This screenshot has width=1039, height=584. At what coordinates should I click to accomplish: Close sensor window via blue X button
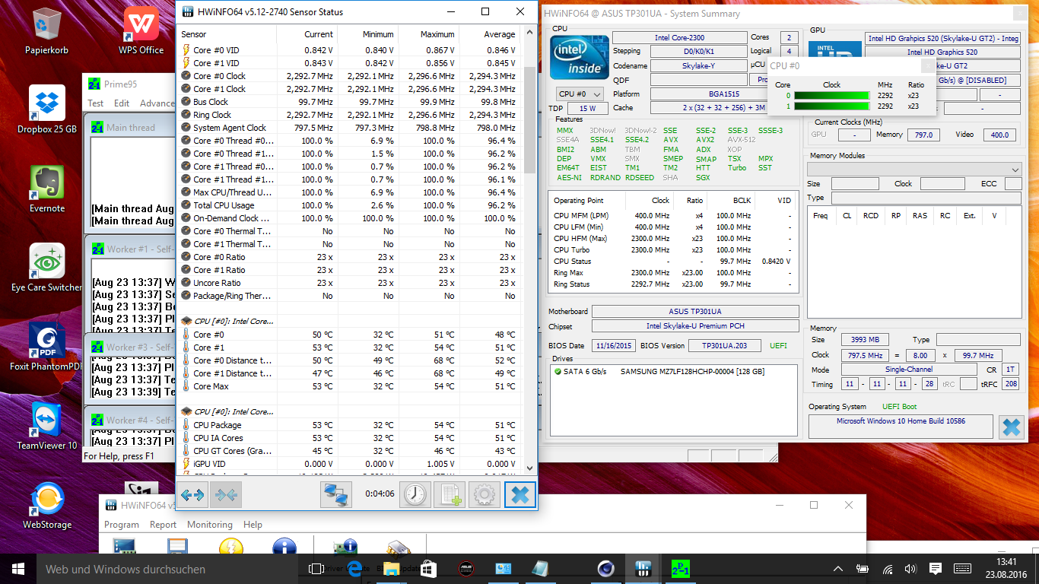pos(520,495)
